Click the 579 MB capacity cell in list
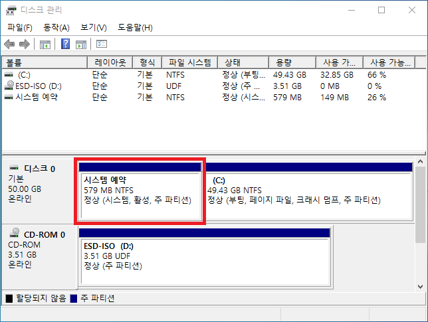 pos(287,98)
